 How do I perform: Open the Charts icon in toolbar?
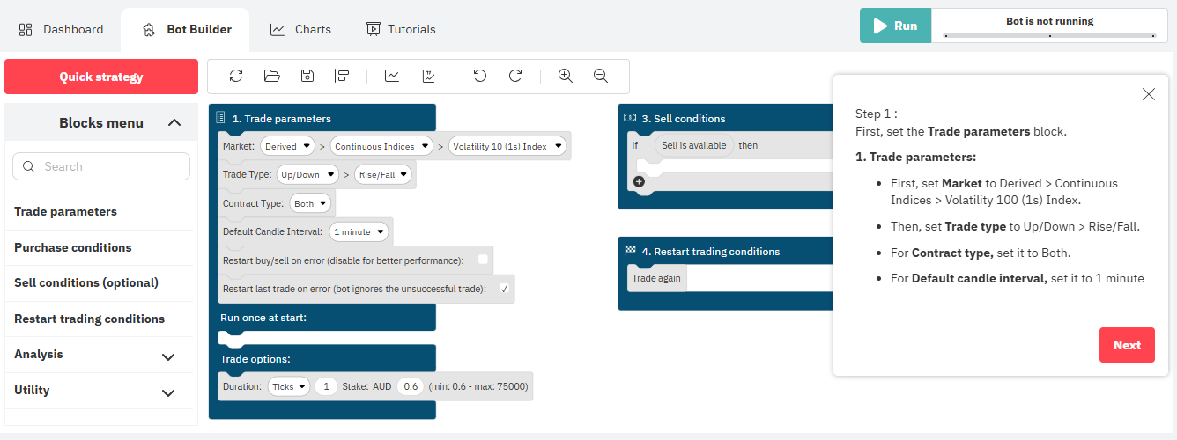pos(392,76)
